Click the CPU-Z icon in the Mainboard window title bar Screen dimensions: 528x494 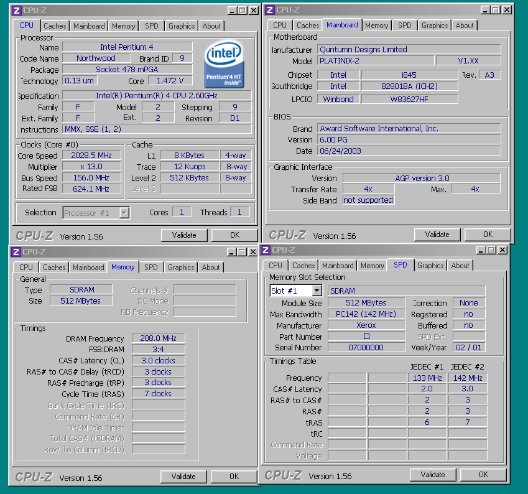tap(269, 10)
